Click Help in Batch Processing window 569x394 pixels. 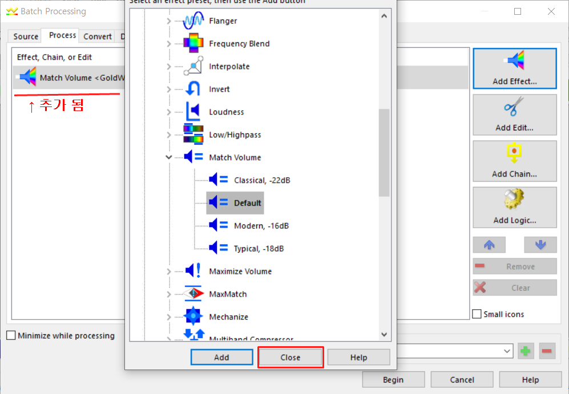(530, 380)
